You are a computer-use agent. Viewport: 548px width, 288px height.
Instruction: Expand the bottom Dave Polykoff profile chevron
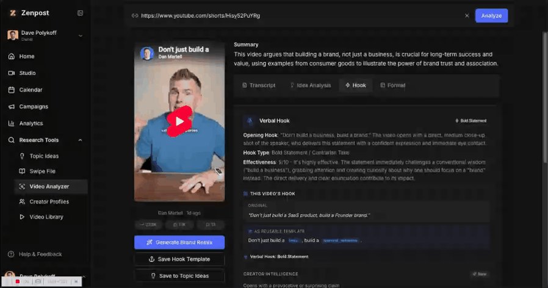point(84,276)
